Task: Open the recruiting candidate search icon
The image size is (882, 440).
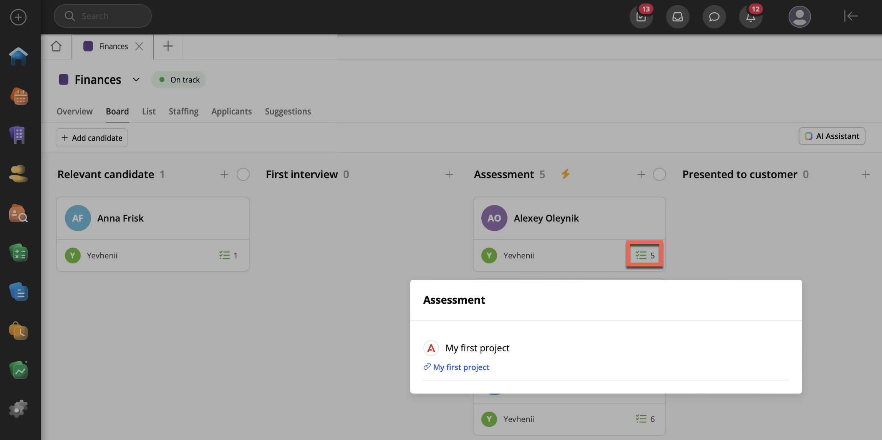Action: point(18,213)
